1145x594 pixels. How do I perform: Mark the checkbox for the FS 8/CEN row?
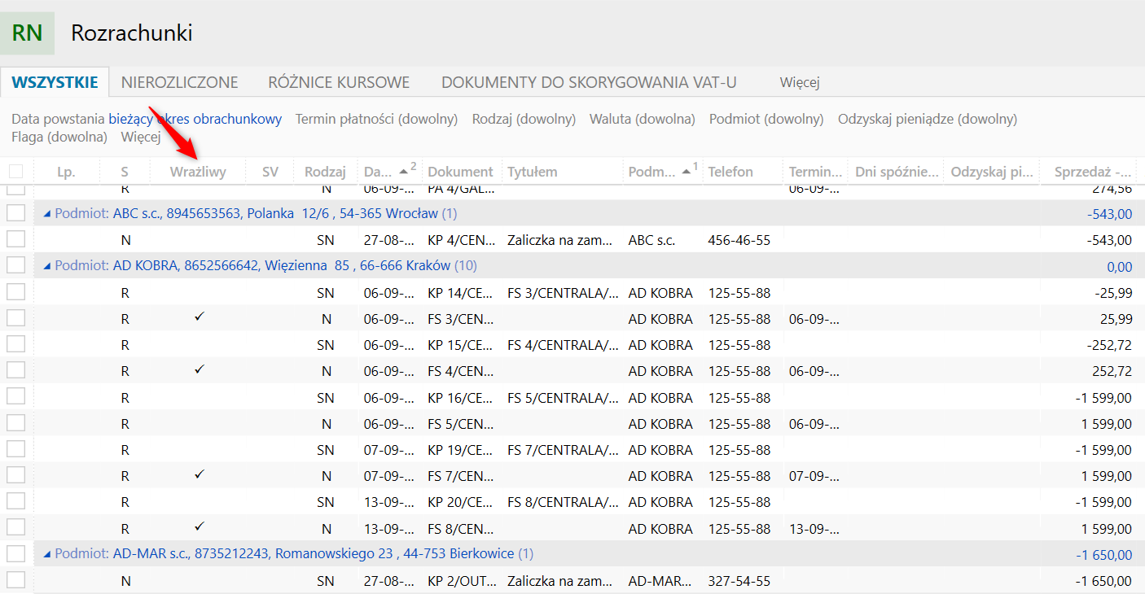pos(15,527)
